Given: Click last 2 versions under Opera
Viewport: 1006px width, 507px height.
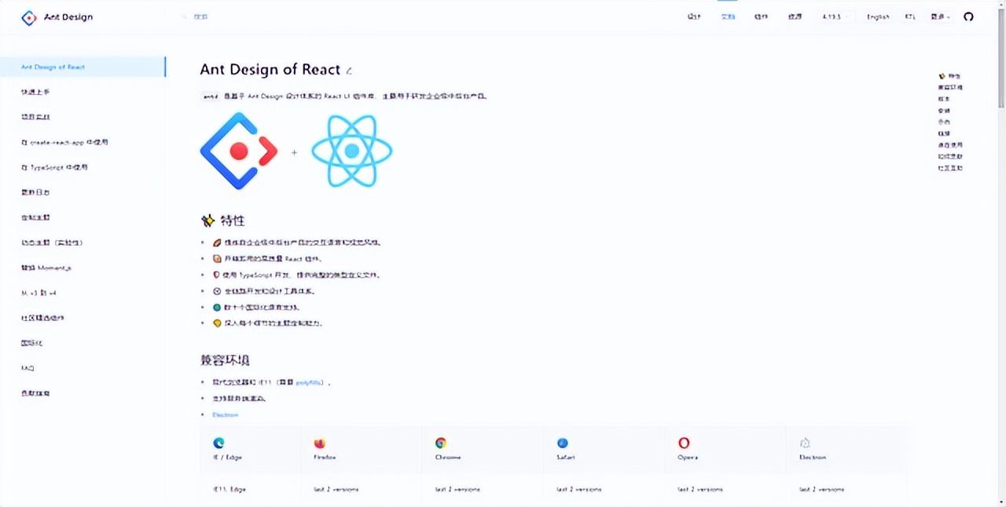Looking at the screenshot, I should pyautogui.click(x=700, y=489).
